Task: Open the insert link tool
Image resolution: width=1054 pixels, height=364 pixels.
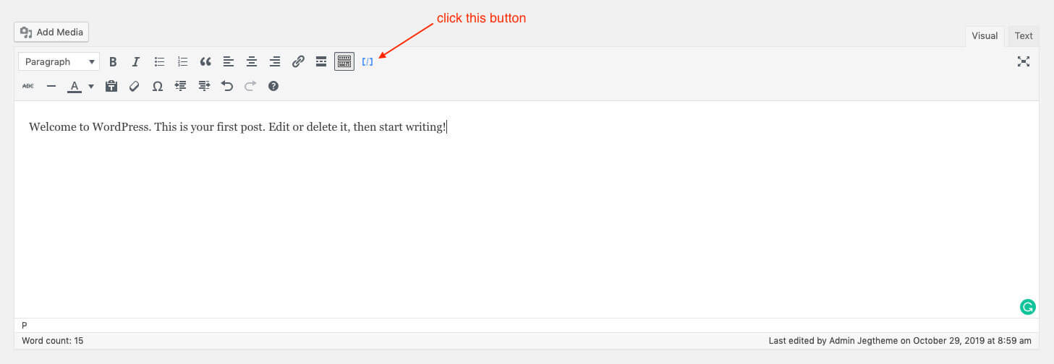Action: click(298, 62)
